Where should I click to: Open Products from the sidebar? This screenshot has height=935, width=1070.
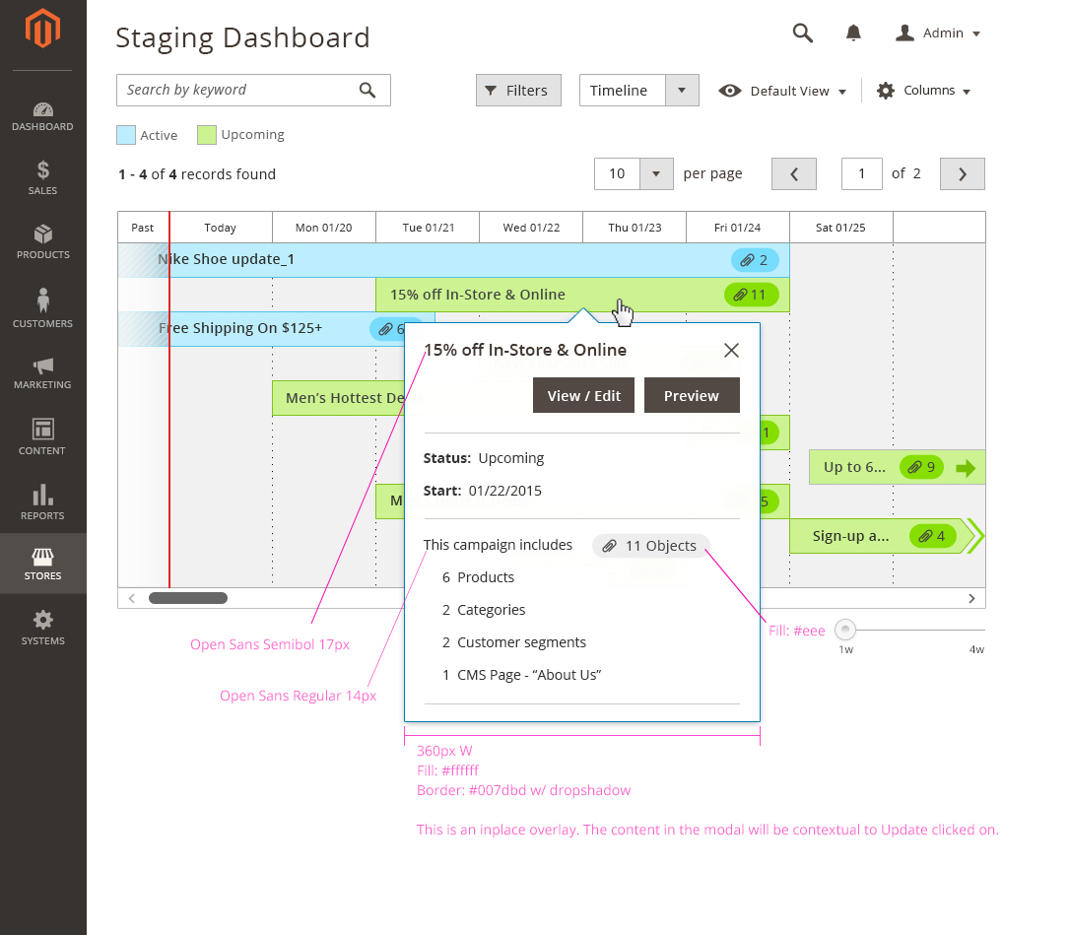[x=42, y=242]
